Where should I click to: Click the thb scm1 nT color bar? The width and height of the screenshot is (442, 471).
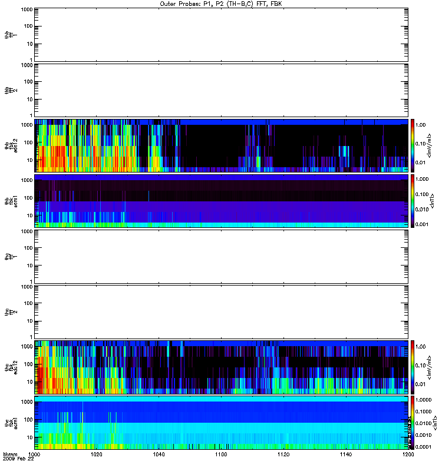point(413,201)
